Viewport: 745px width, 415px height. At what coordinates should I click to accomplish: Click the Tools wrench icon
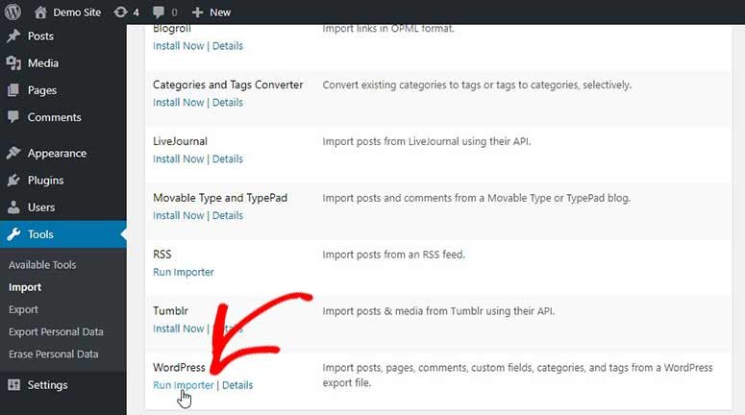point(13,234)
